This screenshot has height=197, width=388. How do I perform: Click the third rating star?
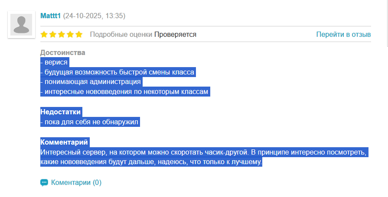(x=61, y=35)
